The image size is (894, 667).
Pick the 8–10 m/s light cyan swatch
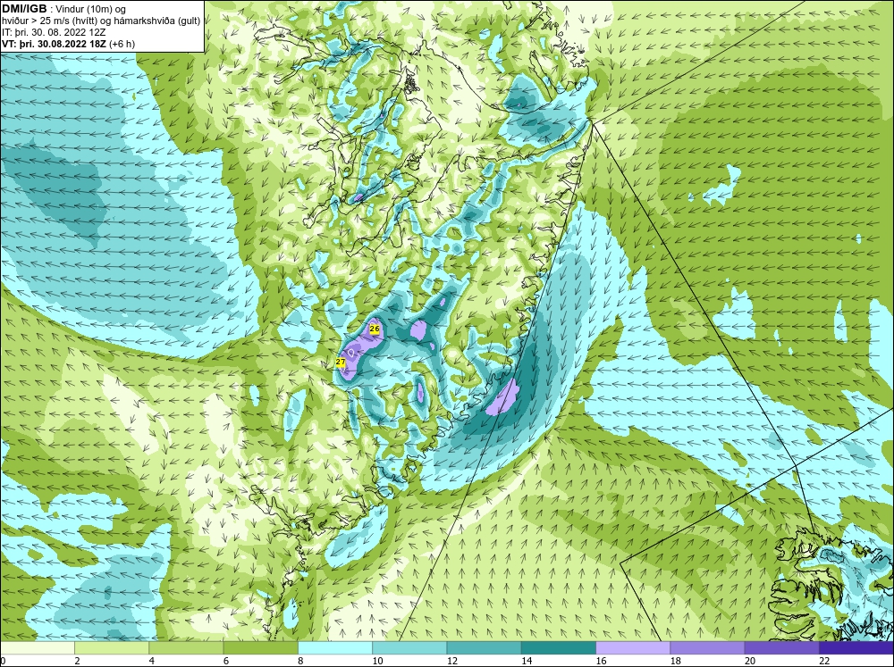click(x=335, y=647)
